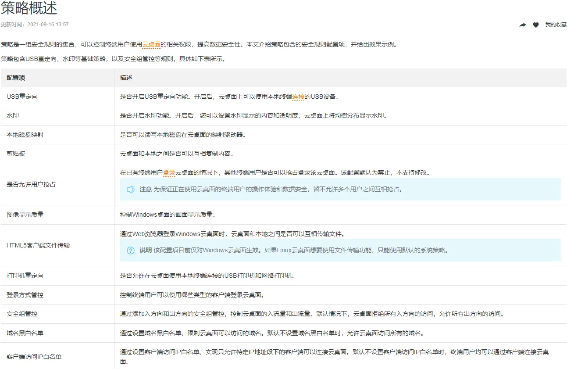
Task: Click description 通过添加入方向和出方向的安全组管控
Action: (313, 314)
